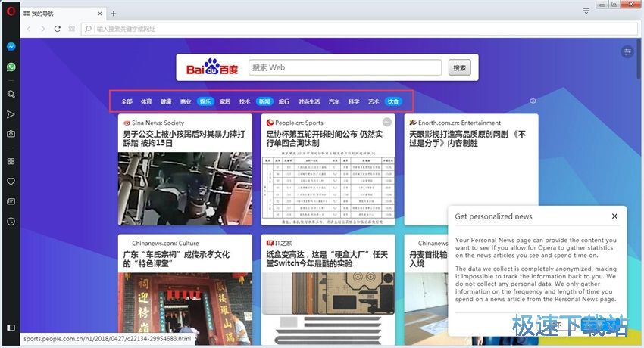Select the 健康 news category

pyautogui.click(x=166, y=101)
